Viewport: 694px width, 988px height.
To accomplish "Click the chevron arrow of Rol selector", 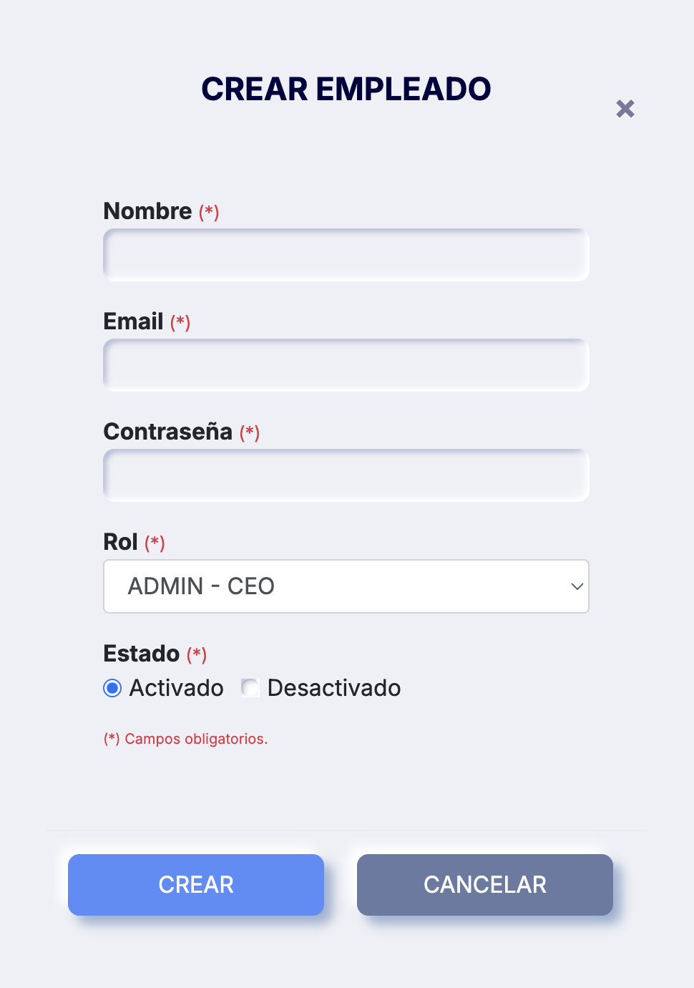I will 577,586.
